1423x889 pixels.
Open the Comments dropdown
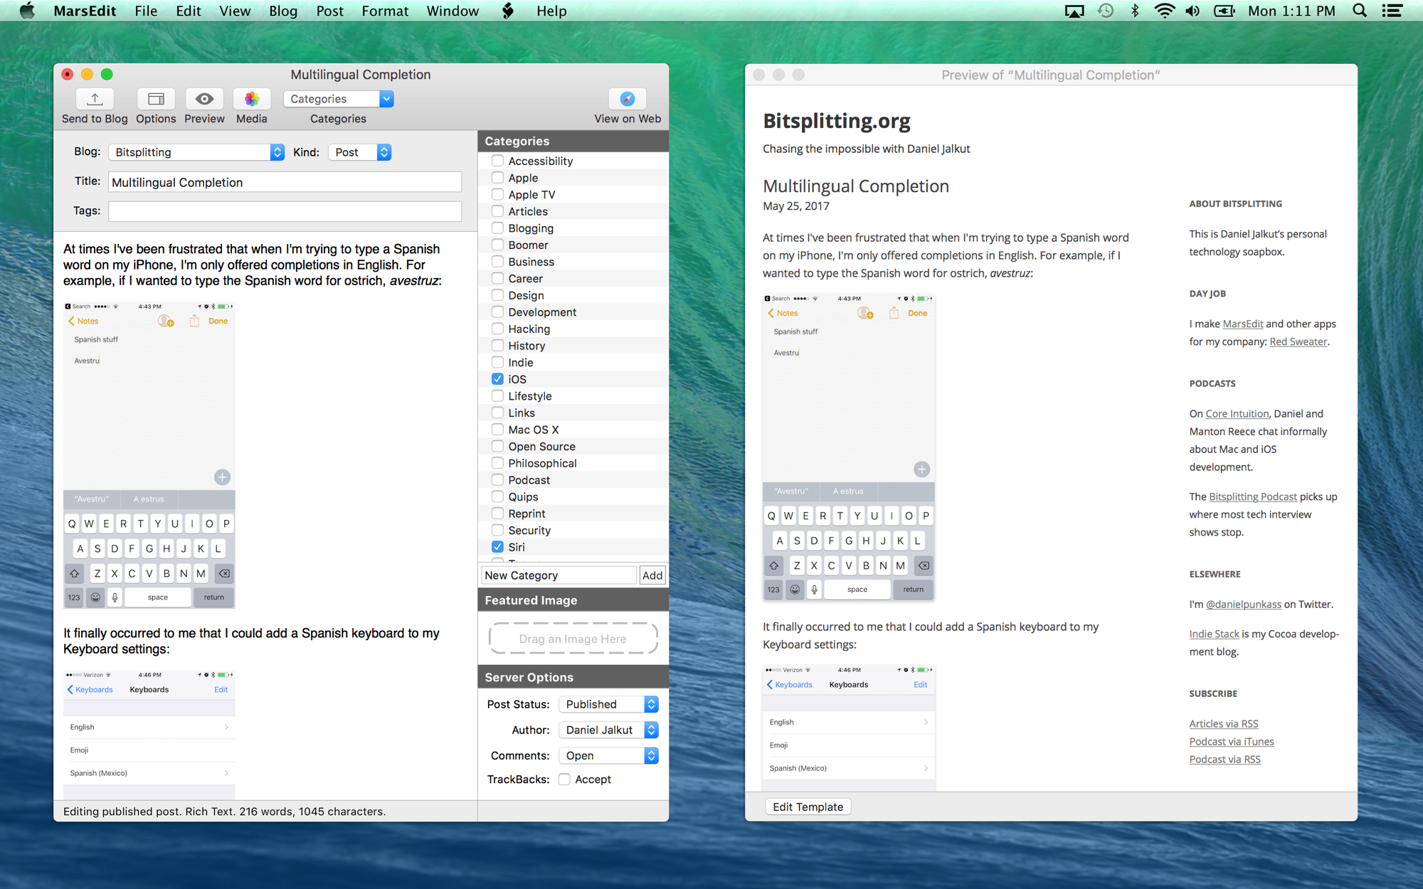click(x=609, y=755)
